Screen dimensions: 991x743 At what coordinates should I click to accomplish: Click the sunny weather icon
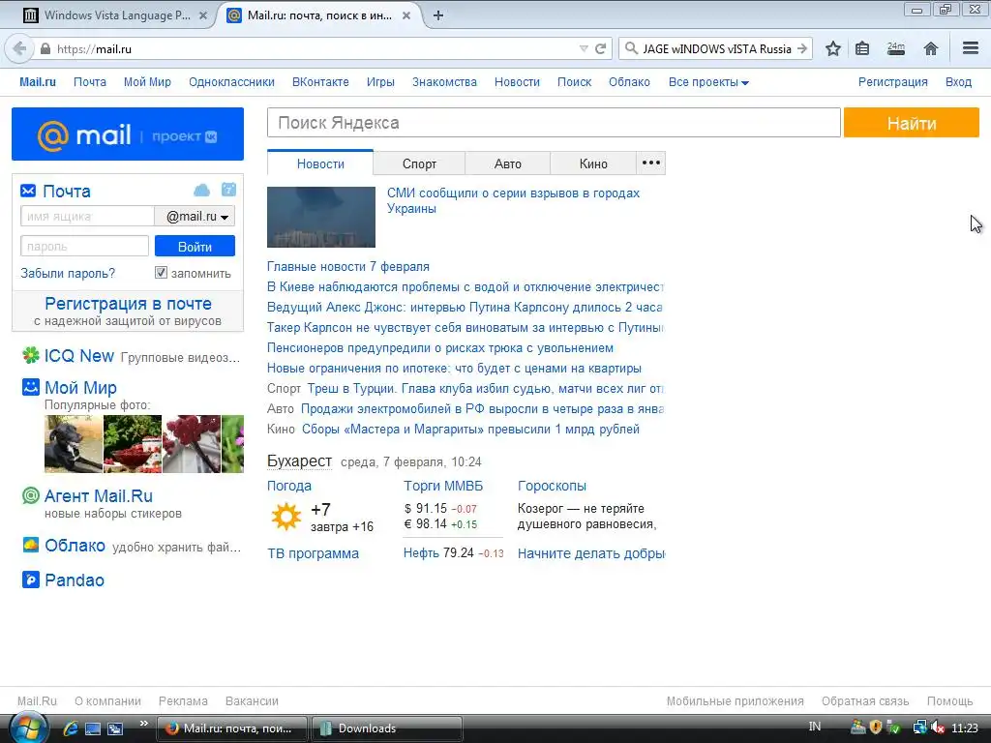286,517
